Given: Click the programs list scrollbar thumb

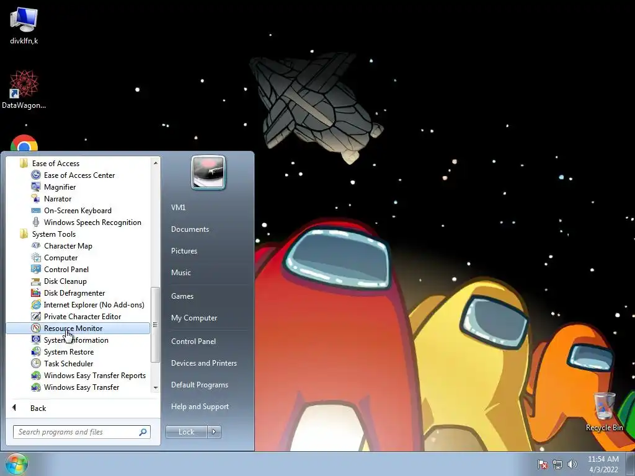Looking at the screenshot, I should coord(155,325).
